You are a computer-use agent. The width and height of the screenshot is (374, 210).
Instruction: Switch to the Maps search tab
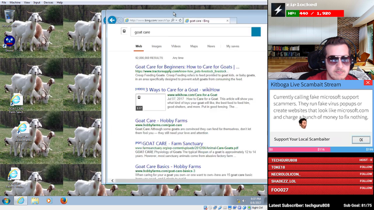click(x=194, y=46)
